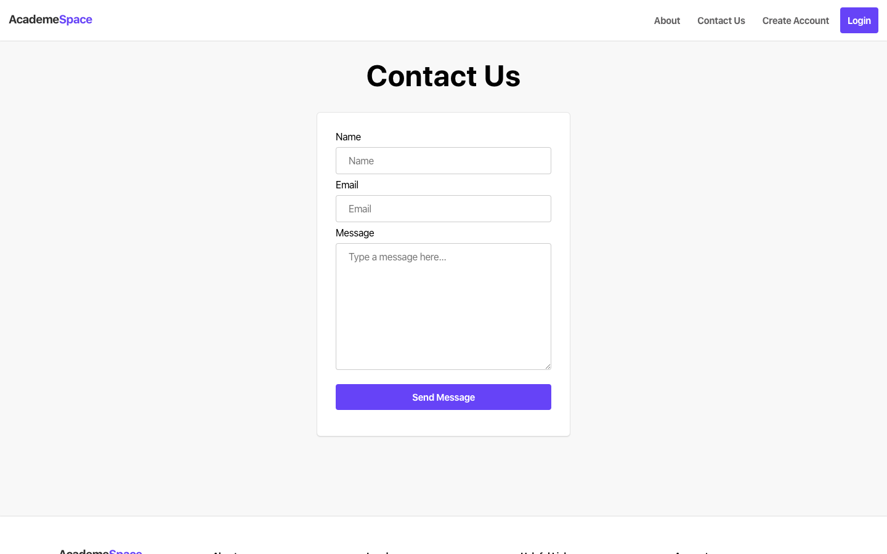Go to Contact Us in the top navigation
Viewport: 887px width, 554px height.
tap(721, 20)
